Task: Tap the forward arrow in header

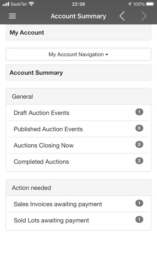Action: (x=144, y=16)
